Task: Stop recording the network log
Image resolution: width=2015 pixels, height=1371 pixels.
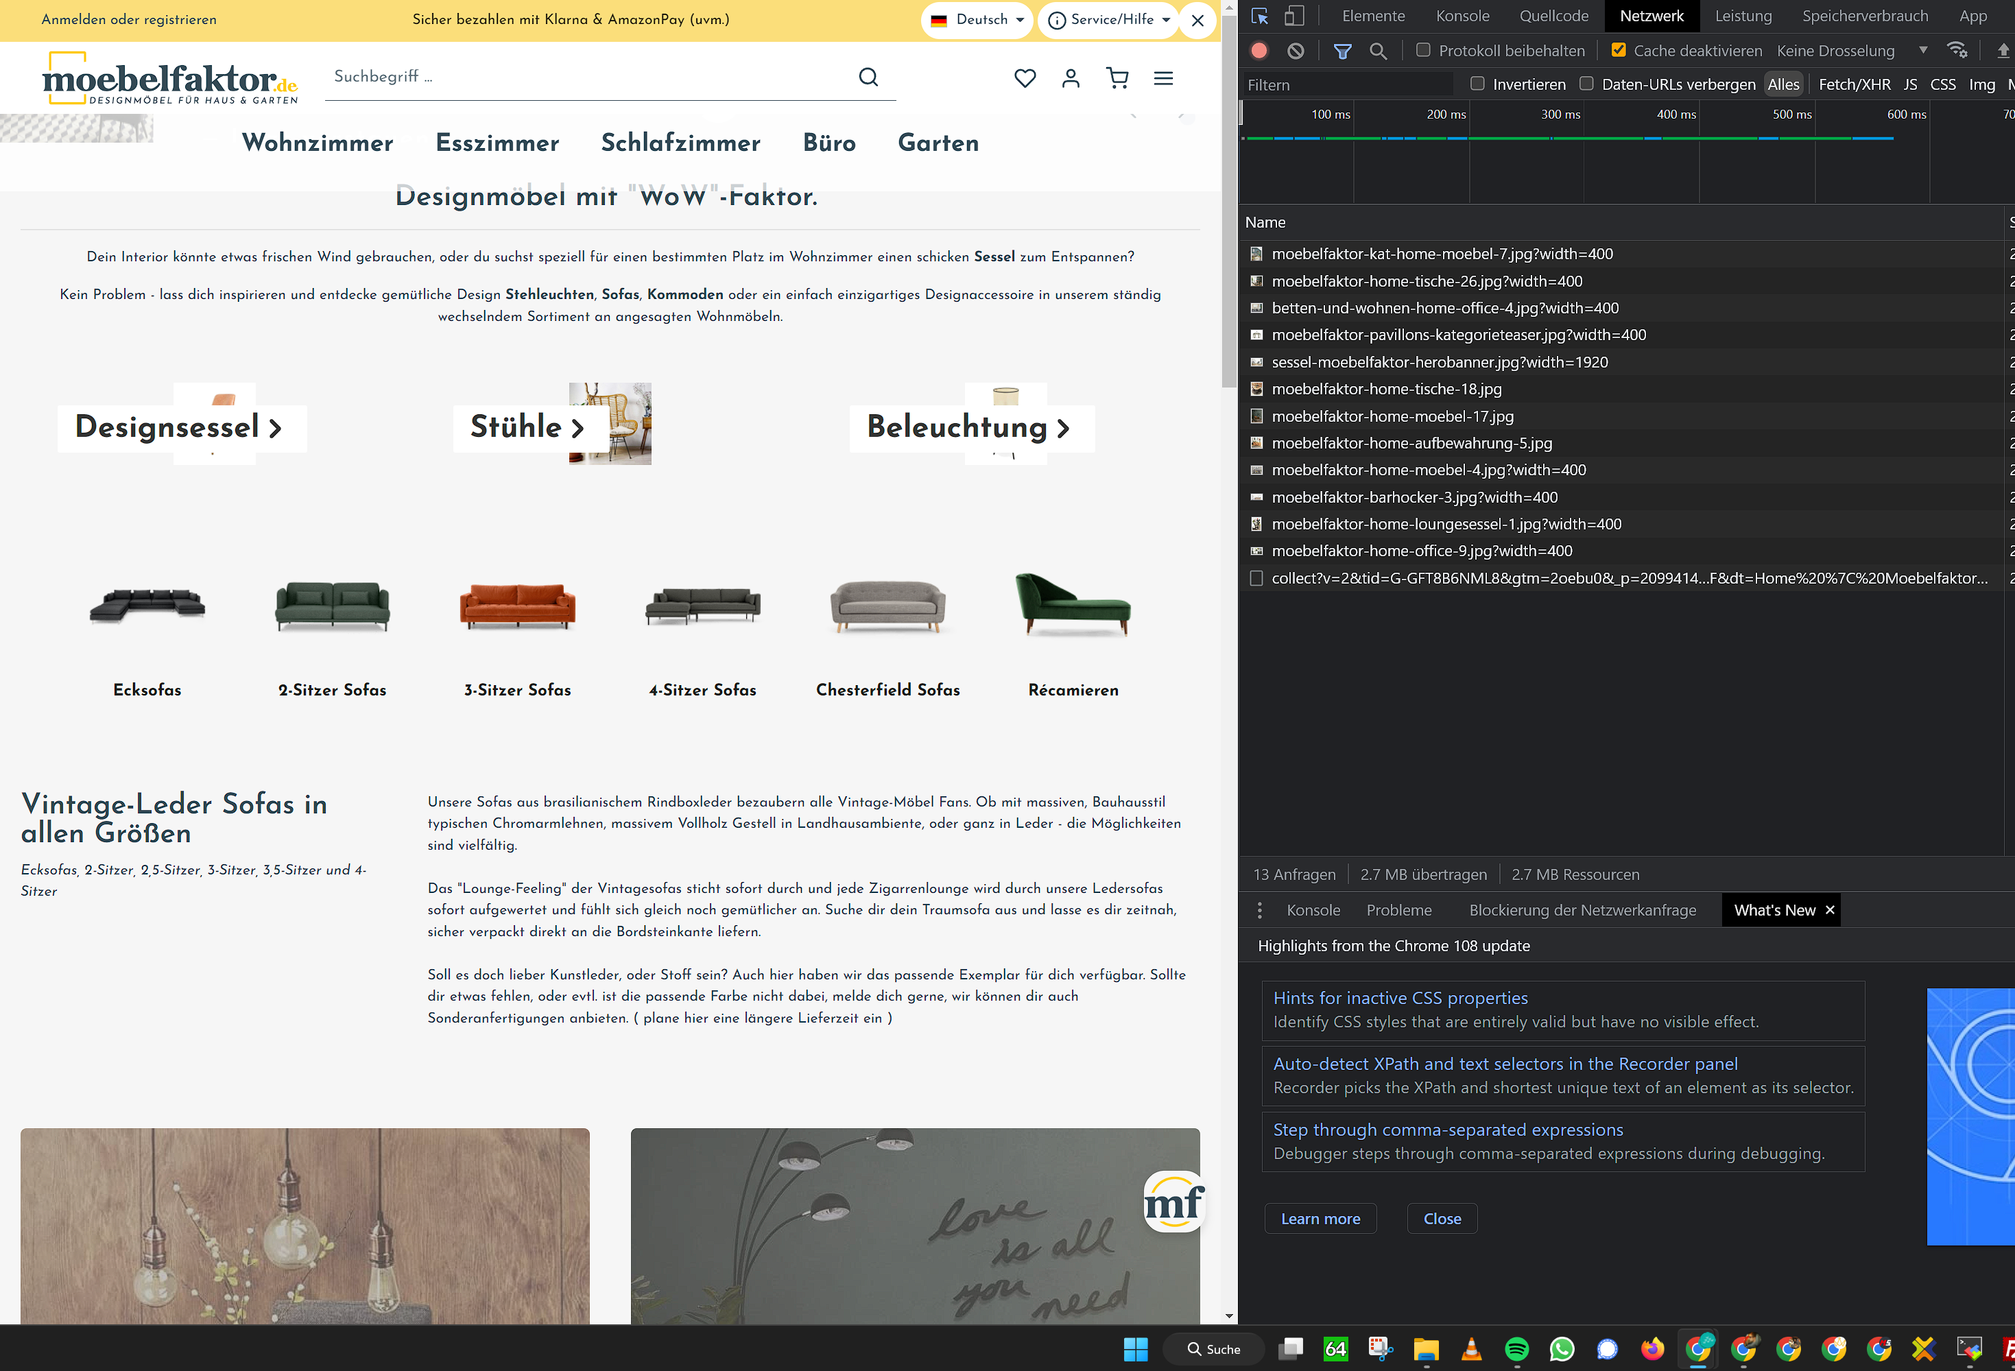Action: [x=1259, y=51]
